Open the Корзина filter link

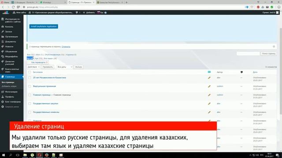coord(71,54)
